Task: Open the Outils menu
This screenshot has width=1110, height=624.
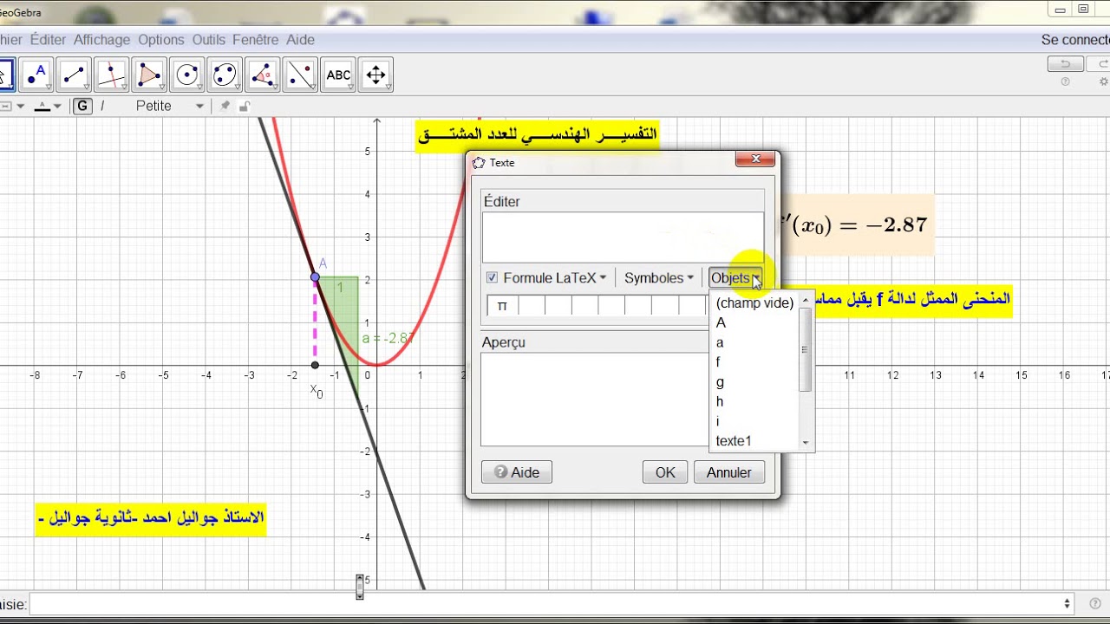Action: [x=209, y=40]
